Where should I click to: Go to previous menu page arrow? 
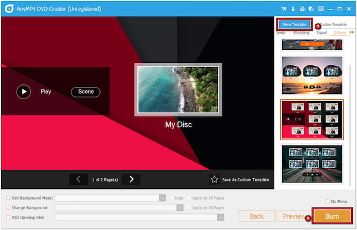click(79, 179)
